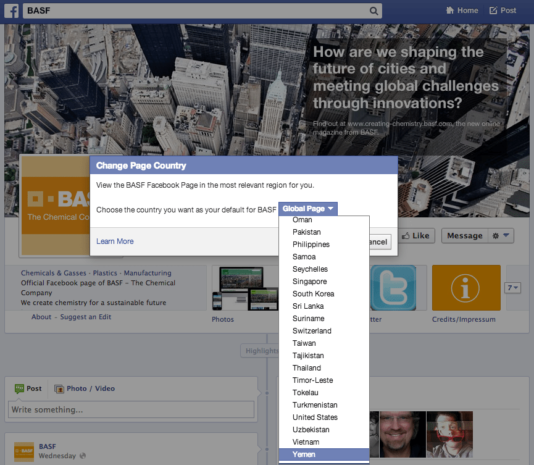Select Yemen from the country list
This screenshot has width=534, height=465.
click(324, 454)
